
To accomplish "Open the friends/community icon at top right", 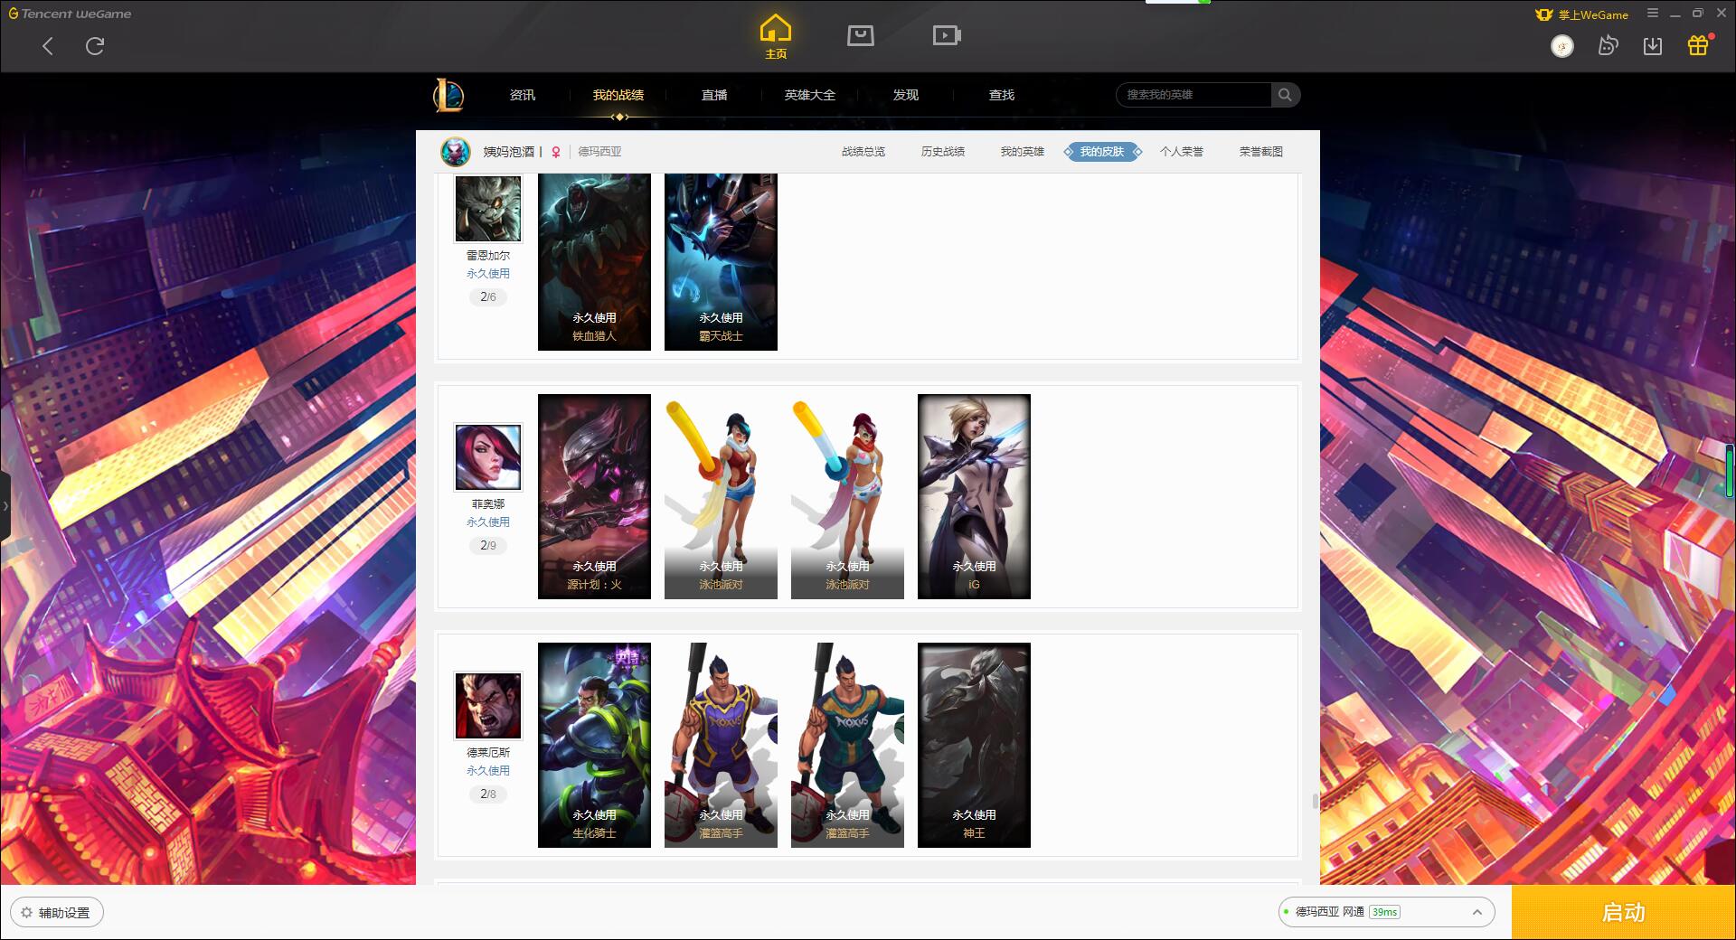I will [x=1608, y=45].
